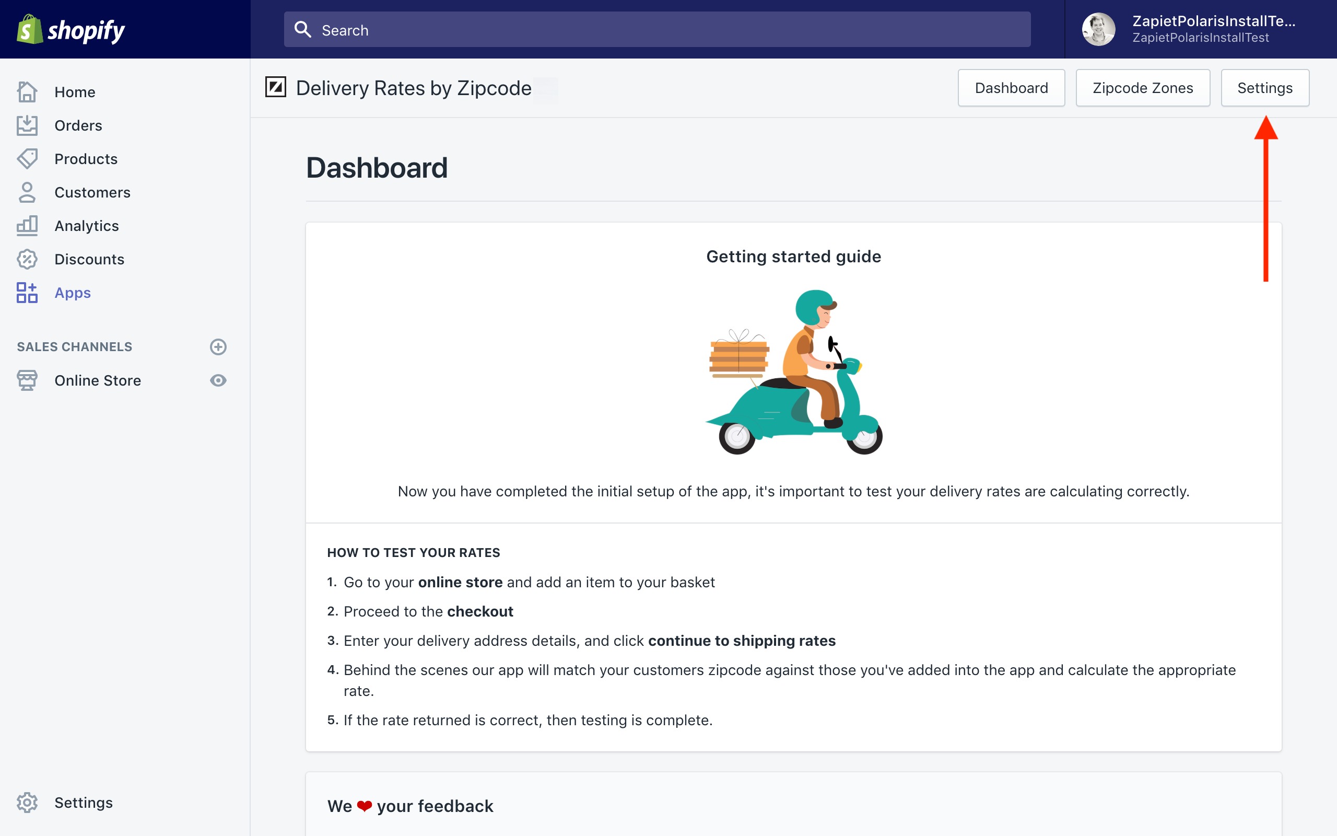
Task: Add a sales channel with plus
Action: [218, 346]
